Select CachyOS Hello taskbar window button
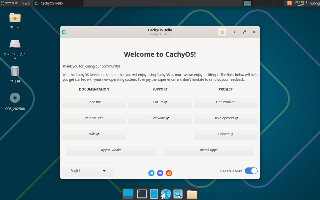 [x=58, y=3]
